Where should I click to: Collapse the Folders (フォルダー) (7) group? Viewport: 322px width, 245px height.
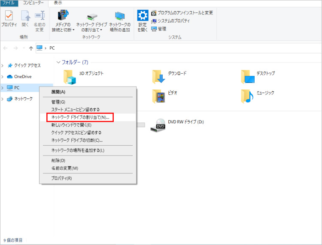coord(58,62)
